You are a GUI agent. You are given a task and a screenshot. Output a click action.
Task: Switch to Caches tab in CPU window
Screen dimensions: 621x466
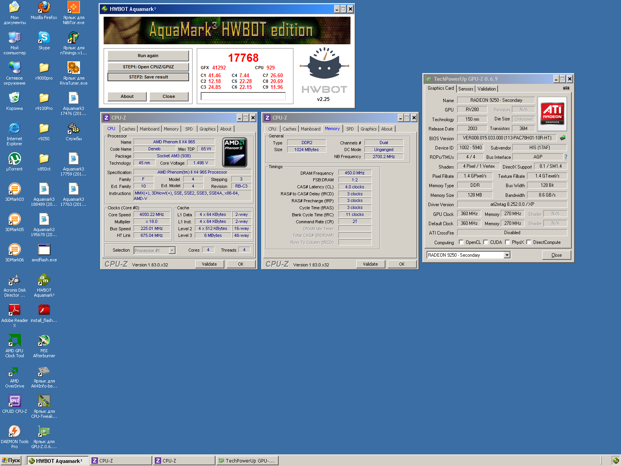[x=128, y=129]
